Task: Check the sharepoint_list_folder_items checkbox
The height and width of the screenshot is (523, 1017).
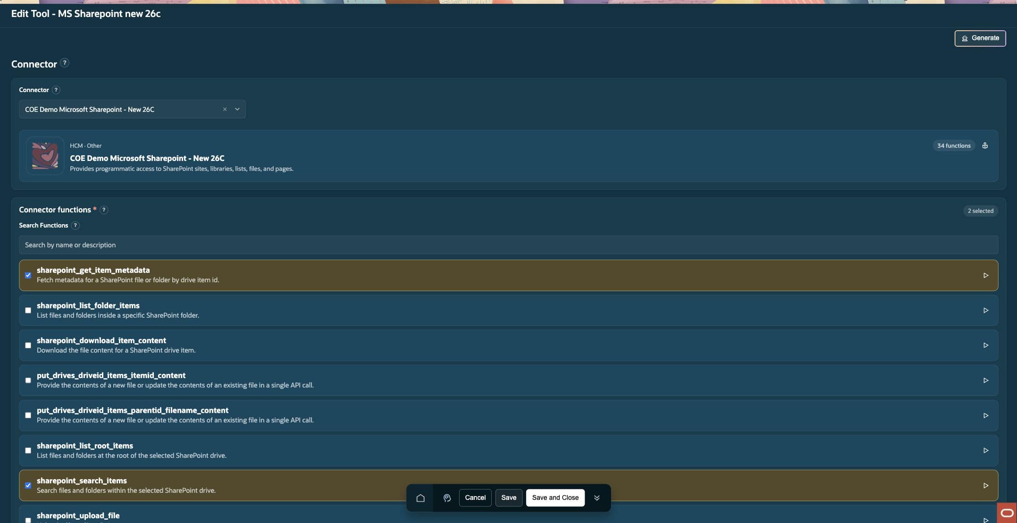Action: 28,310
